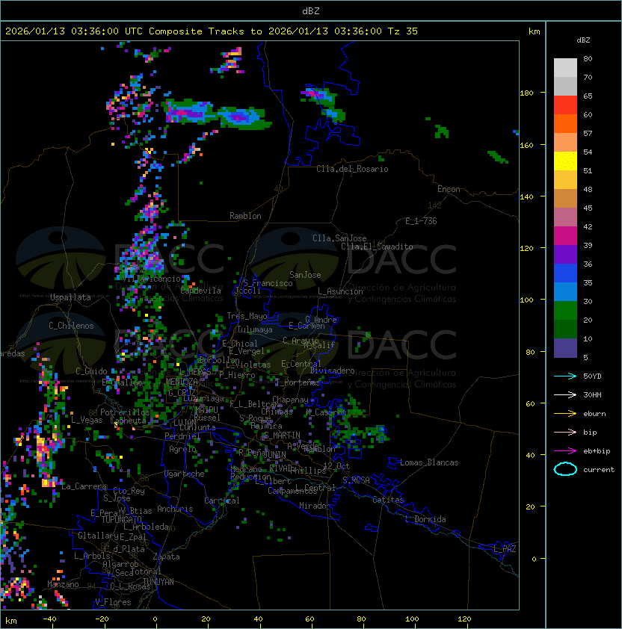Click the L_Asuncion map label

340,291
